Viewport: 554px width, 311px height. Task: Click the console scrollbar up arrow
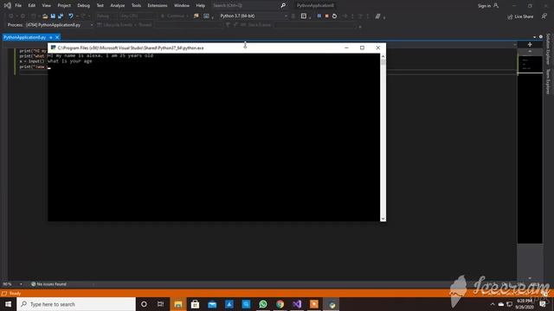tap(383, 56)
